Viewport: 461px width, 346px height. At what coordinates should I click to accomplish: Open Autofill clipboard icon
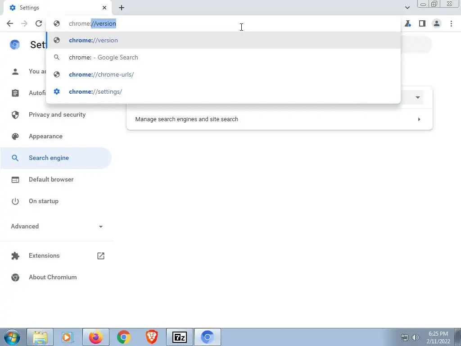(x=15, y=93)
